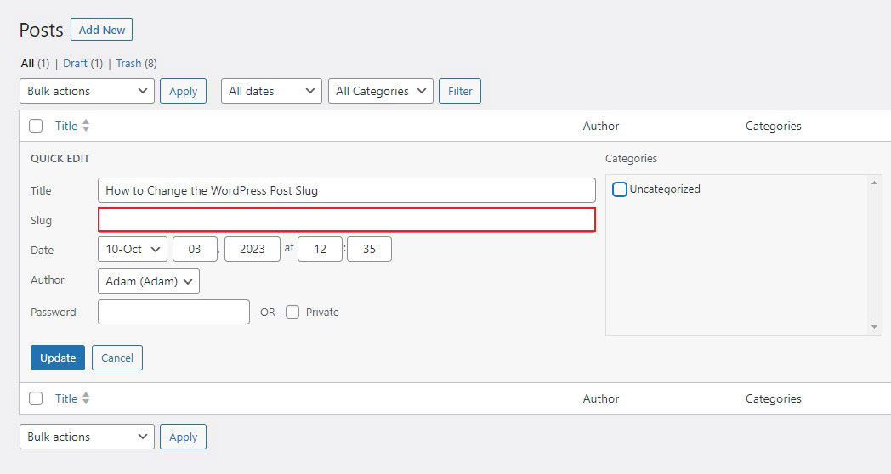This screenshot has height=474, width=891.
Task: Toggle the Private checkbox
Action: (292, 312)
